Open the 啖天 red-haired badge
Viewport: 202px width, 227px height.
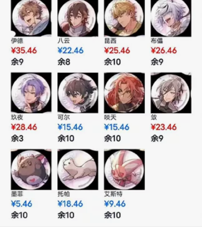pos(124,93)
